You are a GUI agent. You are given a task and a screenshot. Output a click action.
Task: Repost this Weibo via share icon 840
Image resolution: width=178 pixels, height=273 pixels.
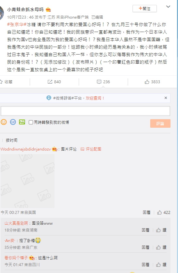click(x=54, y=82)
